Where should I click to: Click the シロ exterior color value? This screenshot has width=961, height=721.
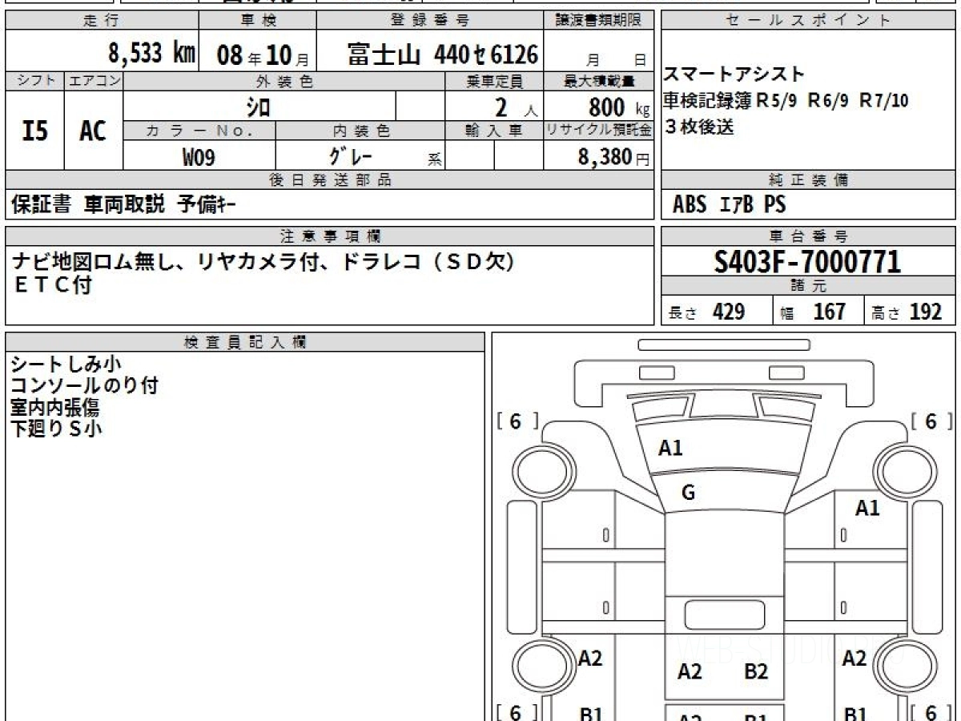pyautogui.click(x=259, y=107)
